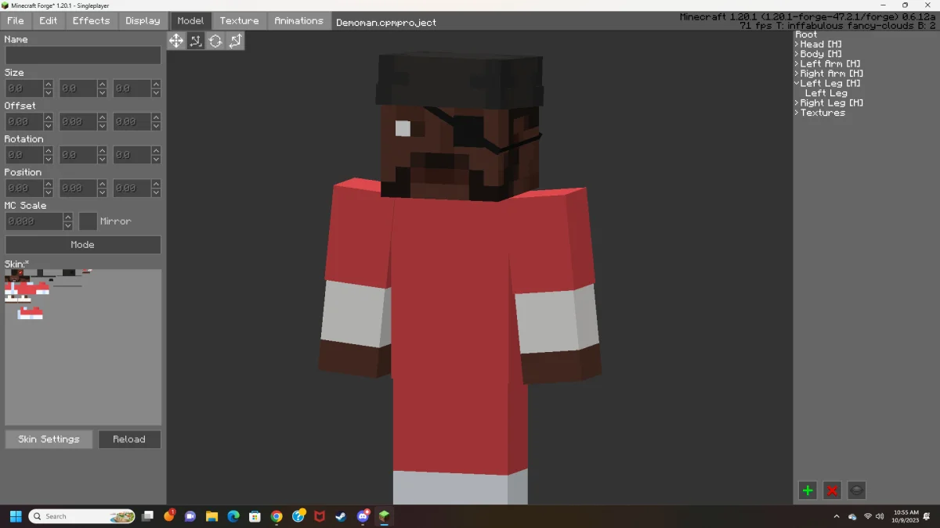This screenshot has height=528, width=940.
Task: Click the first Rotation value field
Action: click(x=24, y=155)
